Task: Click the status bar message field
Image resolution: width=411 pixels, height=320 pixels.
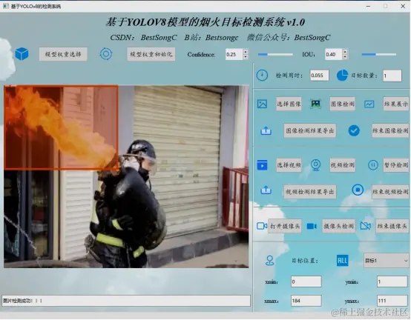Action: (126, 301)
